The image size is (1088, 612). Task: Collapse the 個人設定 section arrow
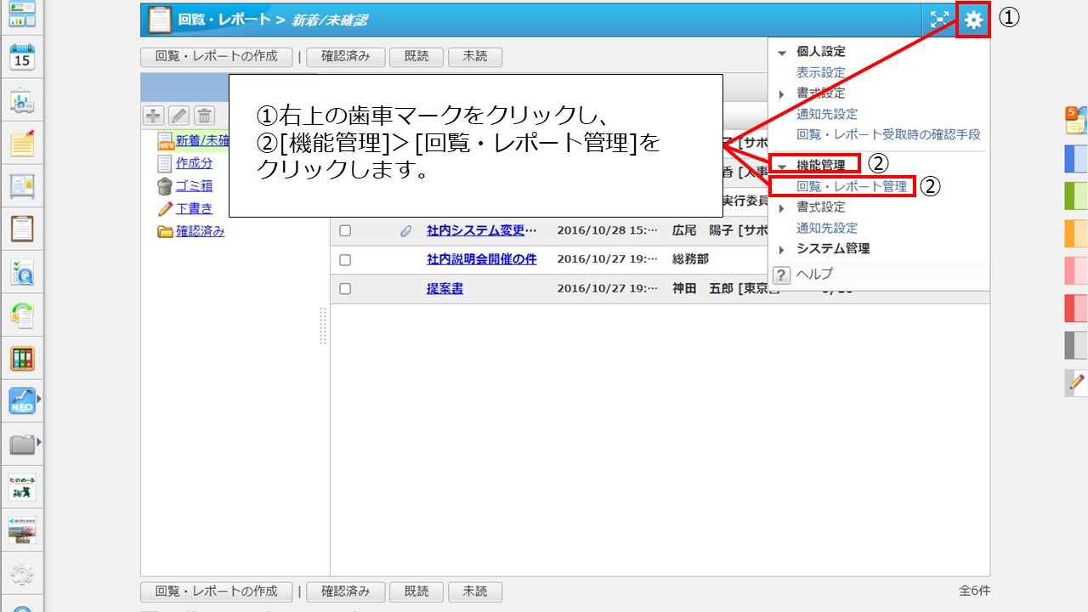click(x=782, y=53)
